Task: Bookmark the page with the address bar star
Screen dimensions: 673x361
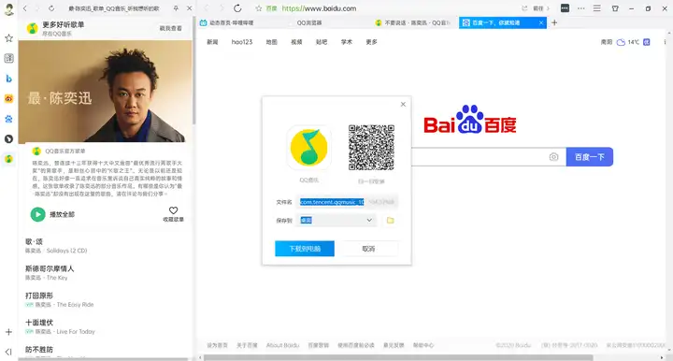Action: pyautogui.click(x=258, y=8)
